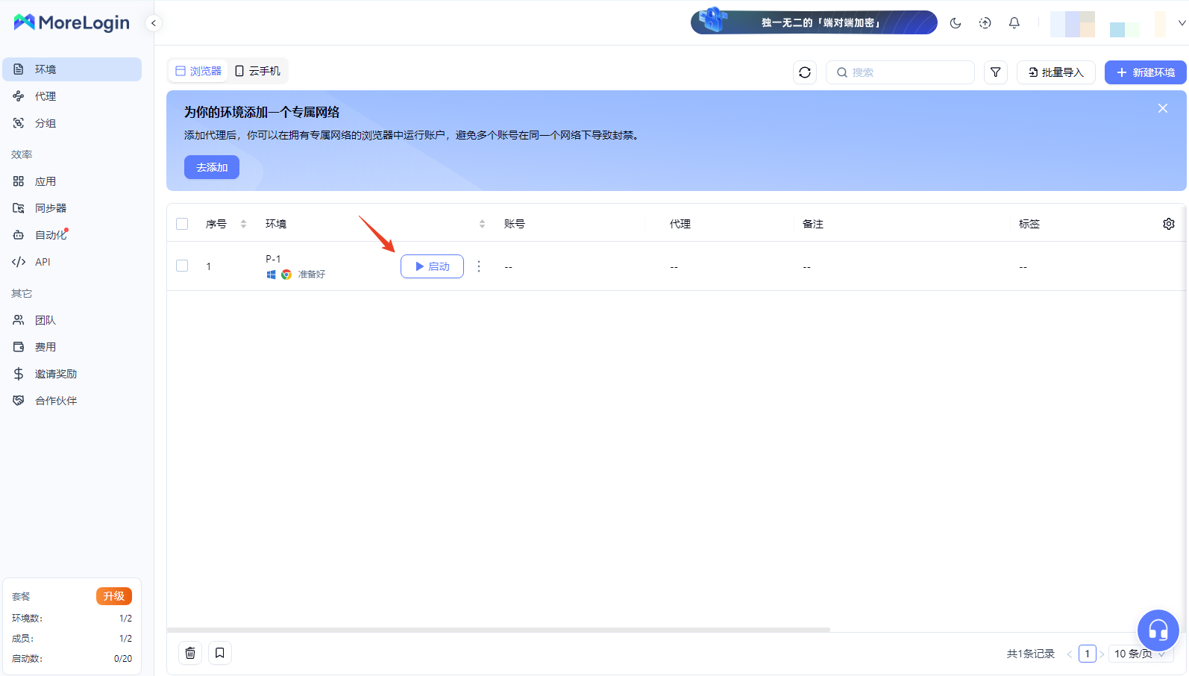Screen dimensions: 1189x676
Task: Open the three-dot menu for P-1
Action: [479, 266]
